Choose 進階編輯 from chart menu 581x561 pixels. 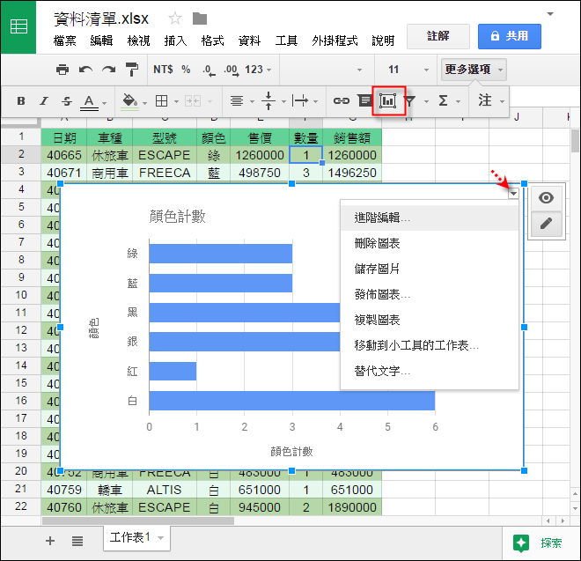pos(429,218)
